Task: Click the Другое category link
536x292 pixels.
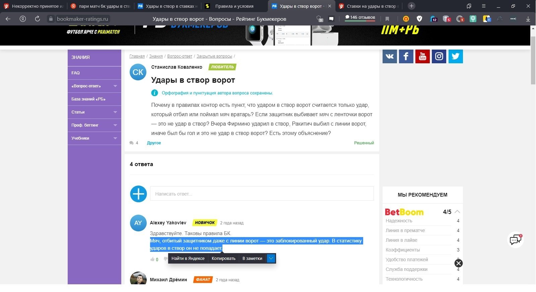Action: tap(154, 143)
